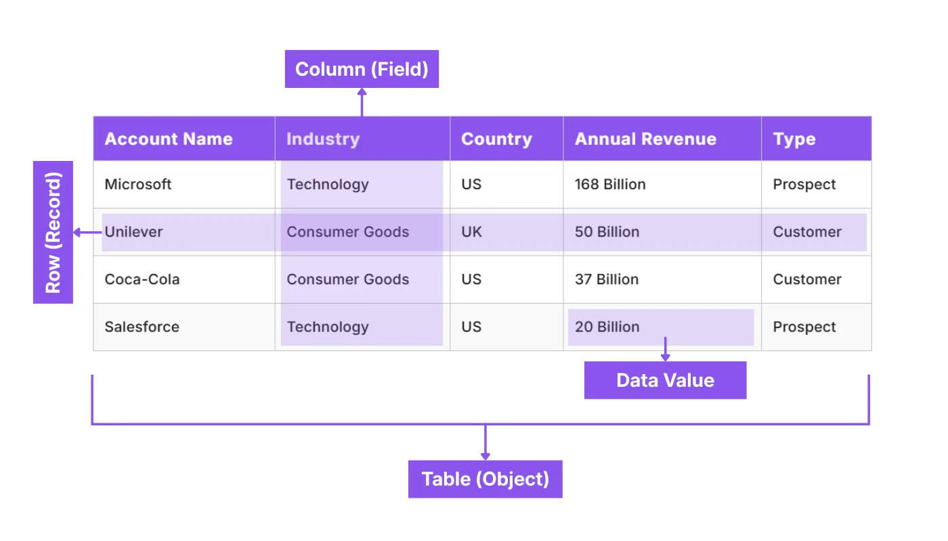Click the 168 Billion revenue cell
948x541 pixels.
point(610,185)
